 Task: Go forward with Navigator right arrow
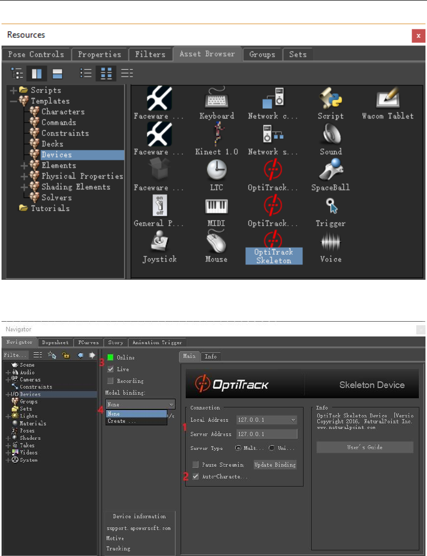pyautogui.click(x=92, y=355)
